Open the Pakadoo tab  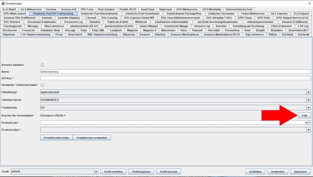95,22
